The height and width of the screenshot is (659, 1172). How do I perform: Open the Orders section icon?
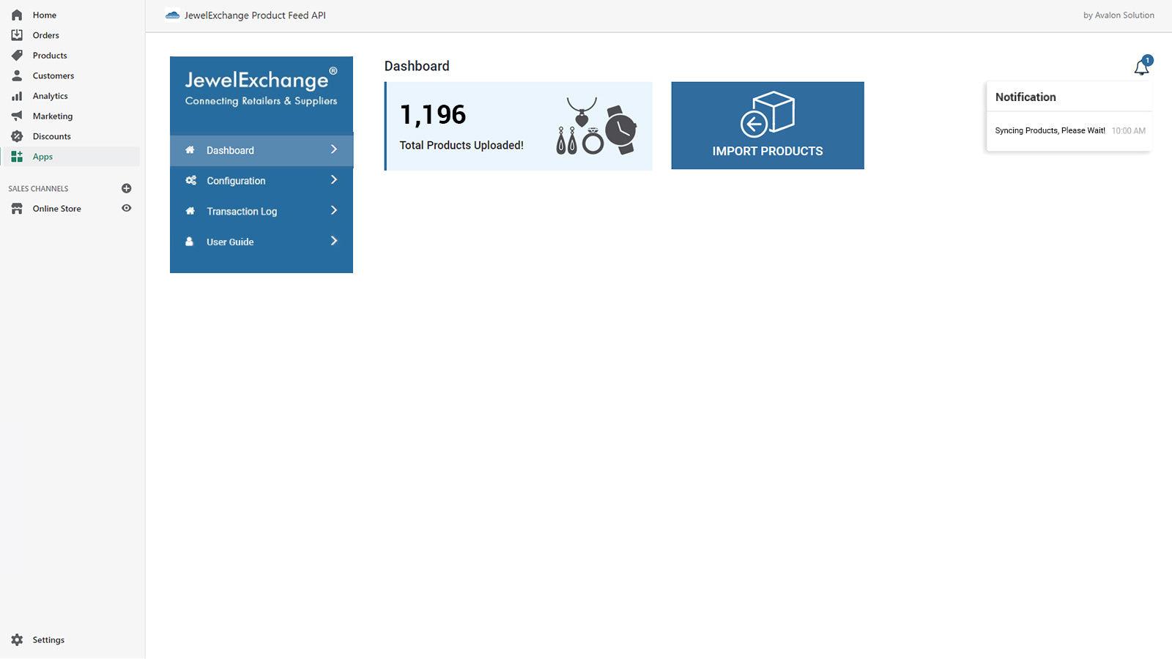pyautogui.click(x=16, y=34)
